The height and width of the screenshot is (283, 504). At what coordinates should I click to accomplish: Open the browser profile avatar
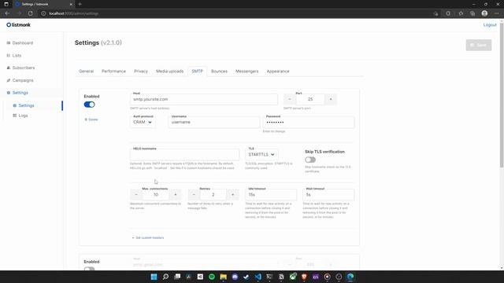pyautogui.click(x=484, y=13)
